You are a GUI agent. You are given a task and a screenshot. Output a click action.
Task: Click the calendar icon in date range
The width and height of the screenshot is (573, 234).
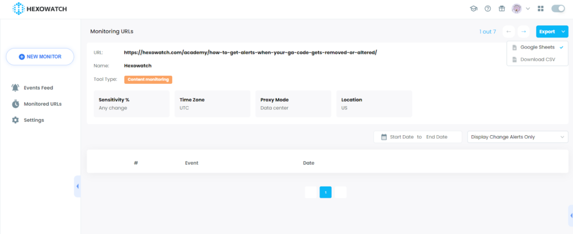click(x=384, y=137)
